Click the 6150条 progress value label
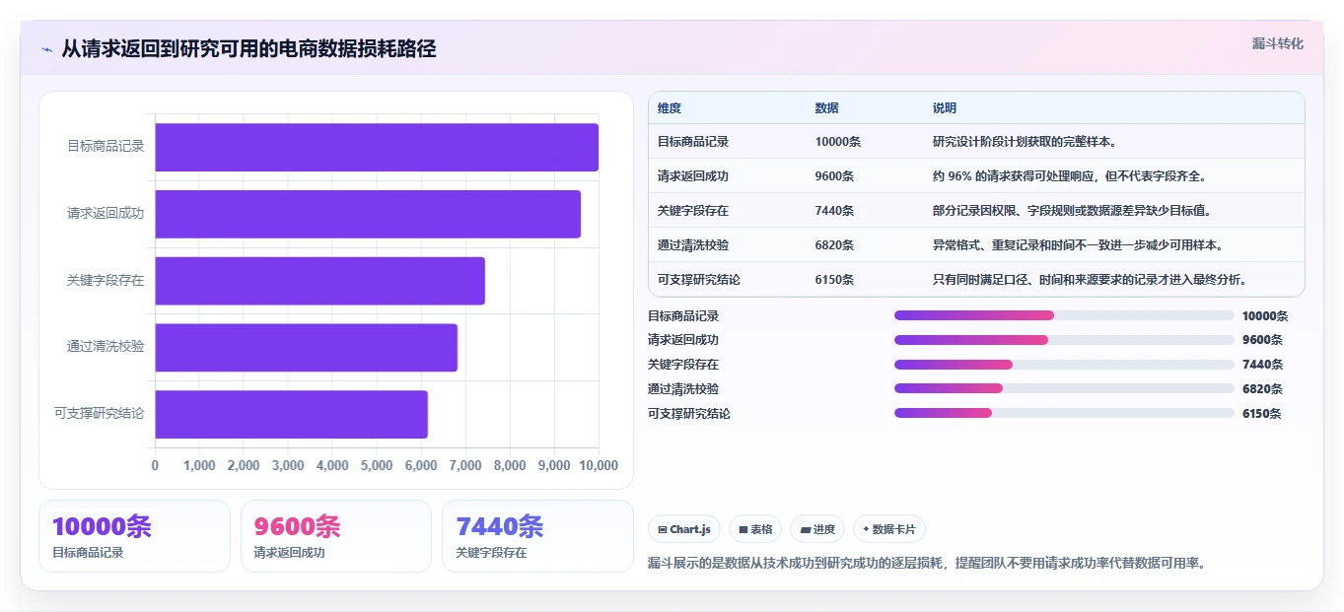Image resolution: width=1344 pixels, height=612 pixels. point(1262,414)
